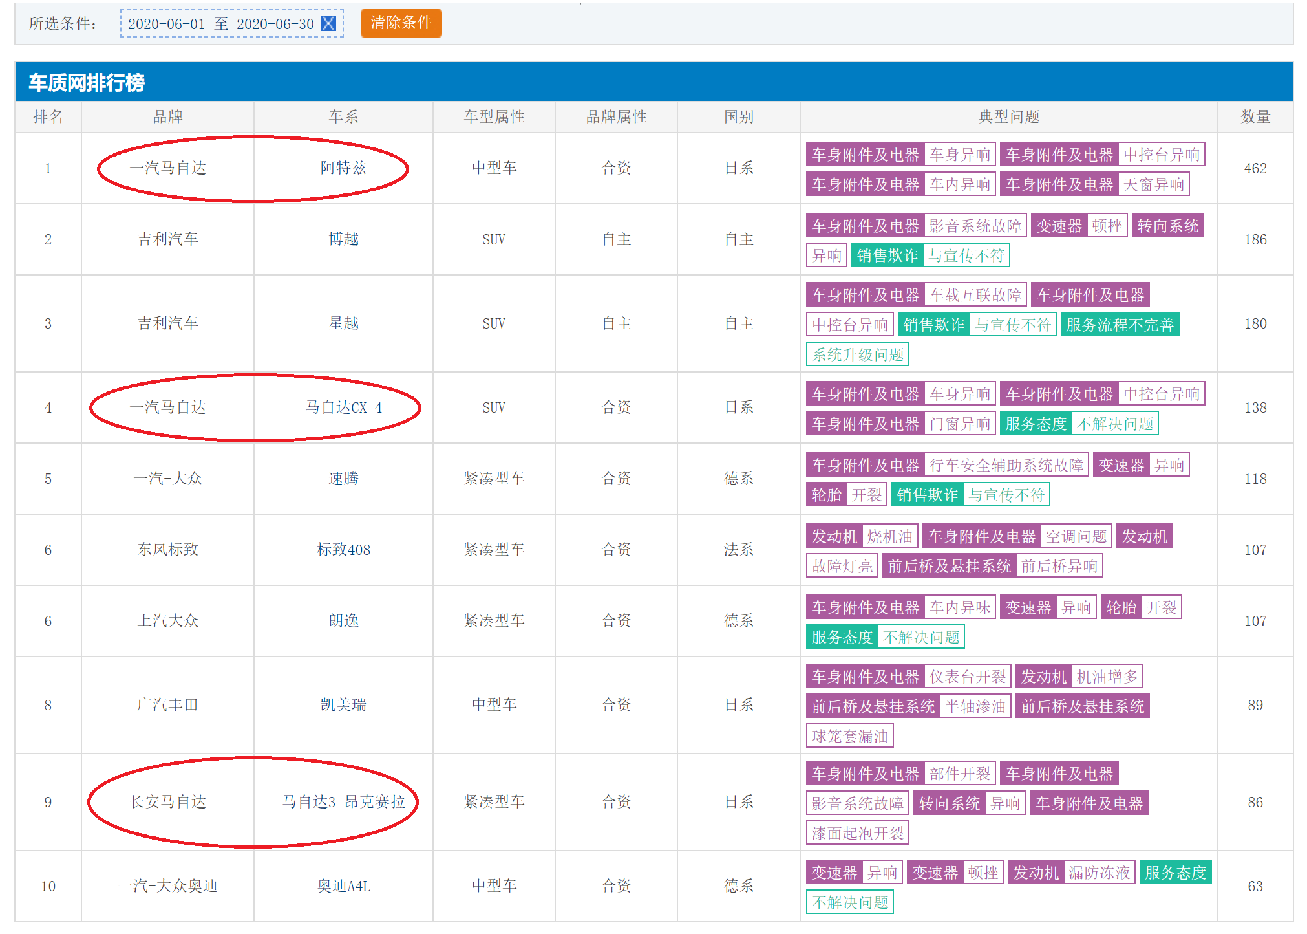Open the 凯美瑞 car series link
Screen dimensions: 1307x934
343,705
